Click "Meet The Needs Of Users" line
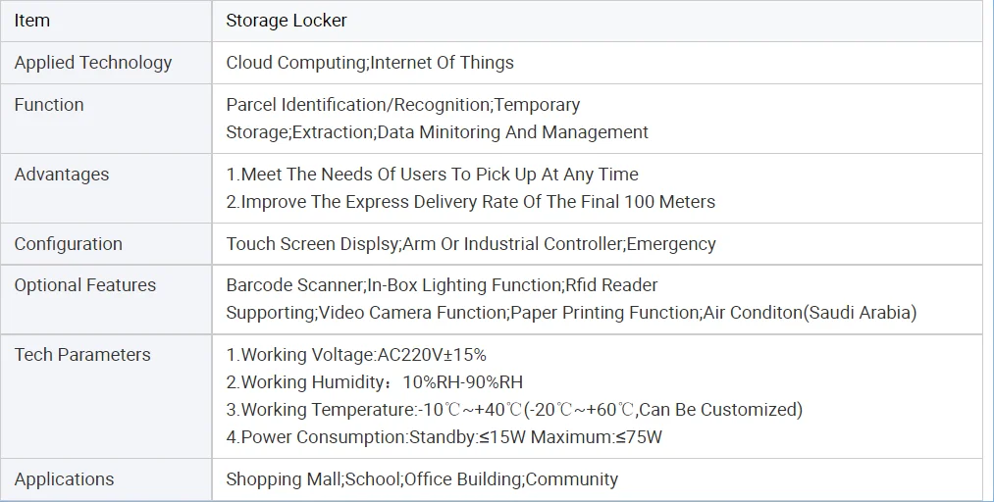Image resolution: width=994 pixels, height=502 pixels. pyautogui.click(x=432, y=175)
